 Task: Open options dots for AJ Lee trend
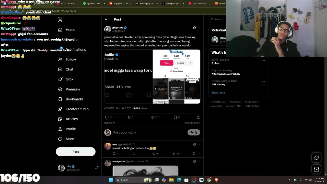pos(264,61)
